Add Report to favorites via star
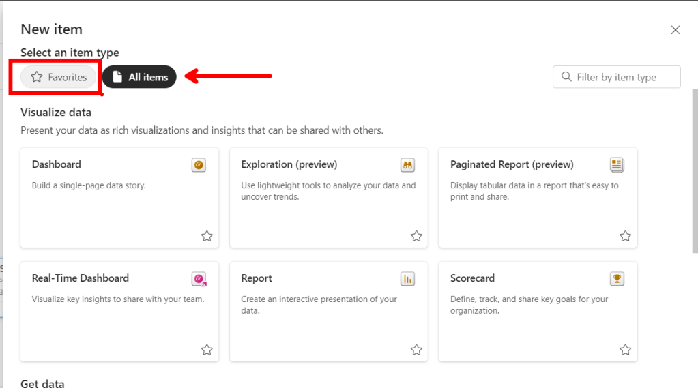The height and width of the screenshot is (388, 698). pos(416,350)
